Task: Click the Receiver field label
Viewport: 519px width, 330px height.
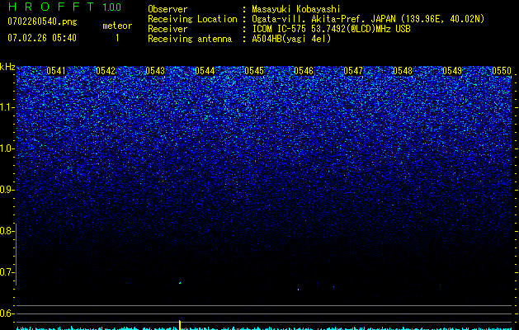Action: (x=167, y=29)
